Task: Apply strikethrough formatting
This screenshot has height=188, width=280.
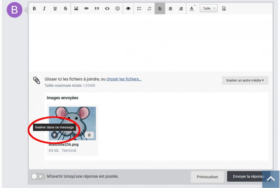Action: 65,9
